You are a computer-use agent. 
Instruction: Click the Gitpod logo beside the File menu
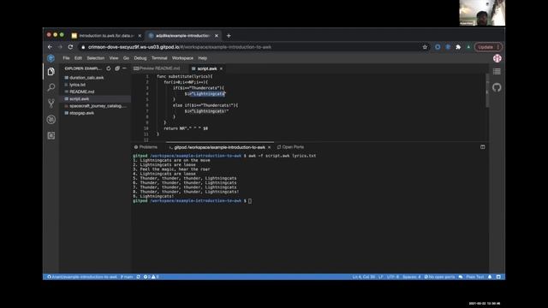click(51, 58)
